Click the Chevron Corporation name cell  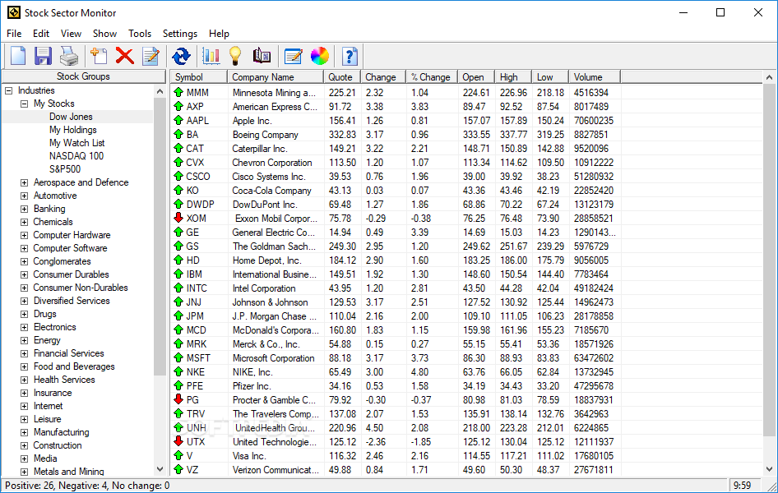[272, 163]
